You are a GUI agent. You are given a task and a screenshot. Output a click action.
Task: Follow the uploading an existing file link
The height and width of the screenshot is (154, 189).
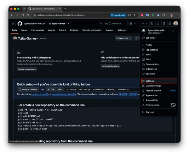click(x=64, y=94)
